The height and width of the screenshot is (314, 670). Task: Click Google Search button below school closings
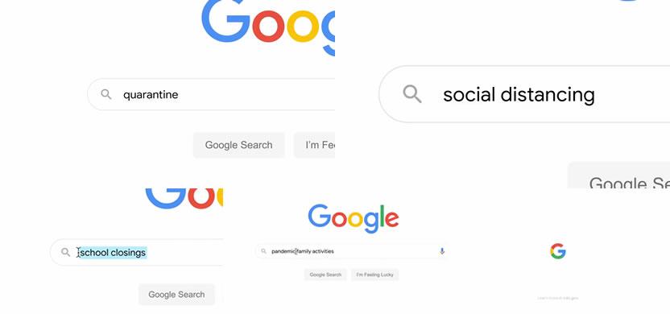point(176,295)
